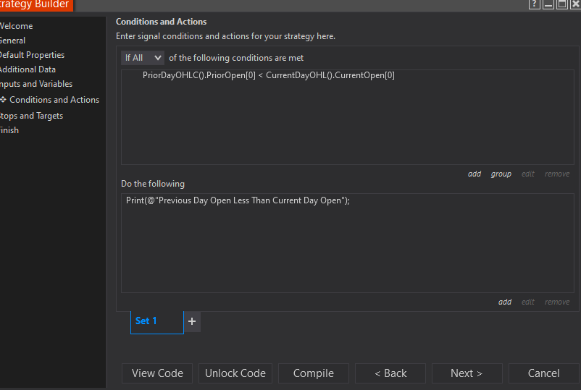Viewport: 581px width, 390px height.
Task: Add a new condition
Action: [475, 174]
